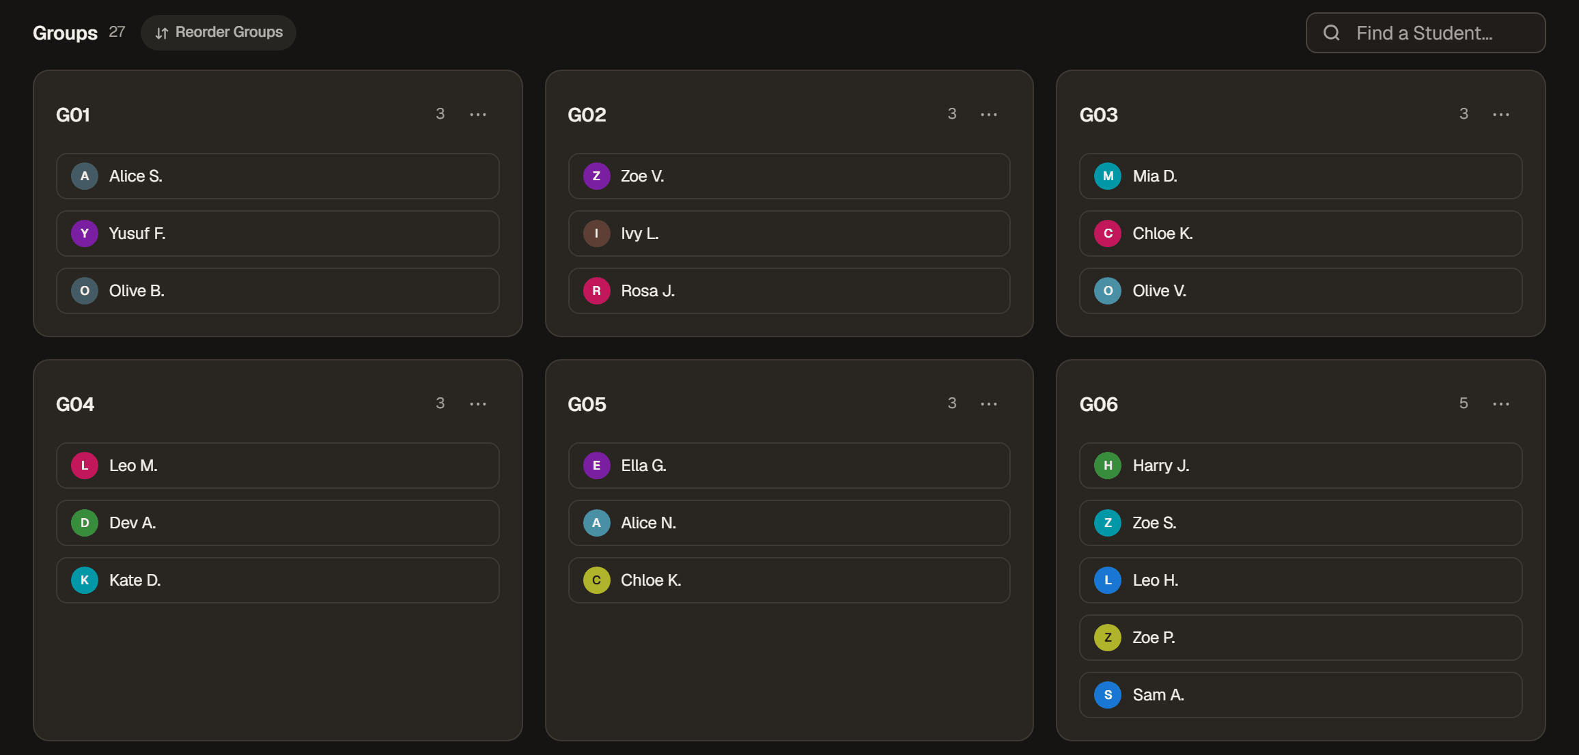This screenshot has width=1579, height=755.
Task: Select student Olive V. in G03
Action: pos(1300,291)
